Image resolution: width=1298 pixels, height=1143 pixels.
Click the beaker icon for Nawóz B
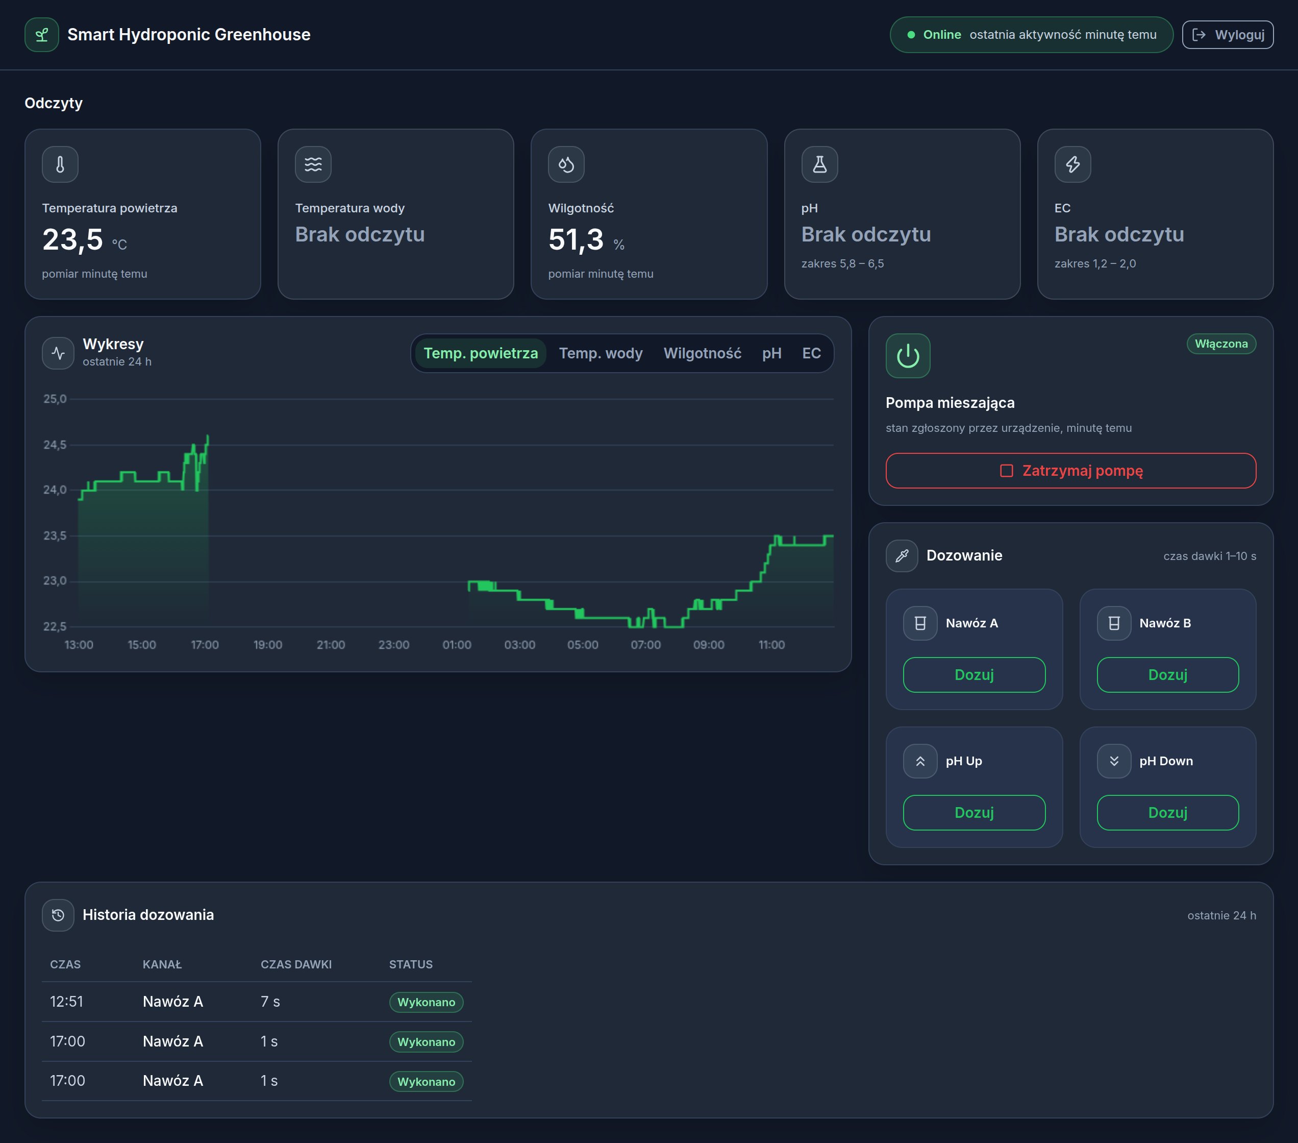[1114, 623]
